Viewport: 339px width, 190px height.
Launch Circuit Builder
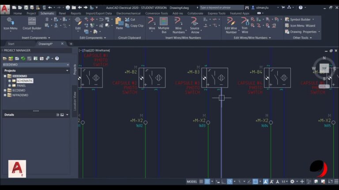coord(32,24)
